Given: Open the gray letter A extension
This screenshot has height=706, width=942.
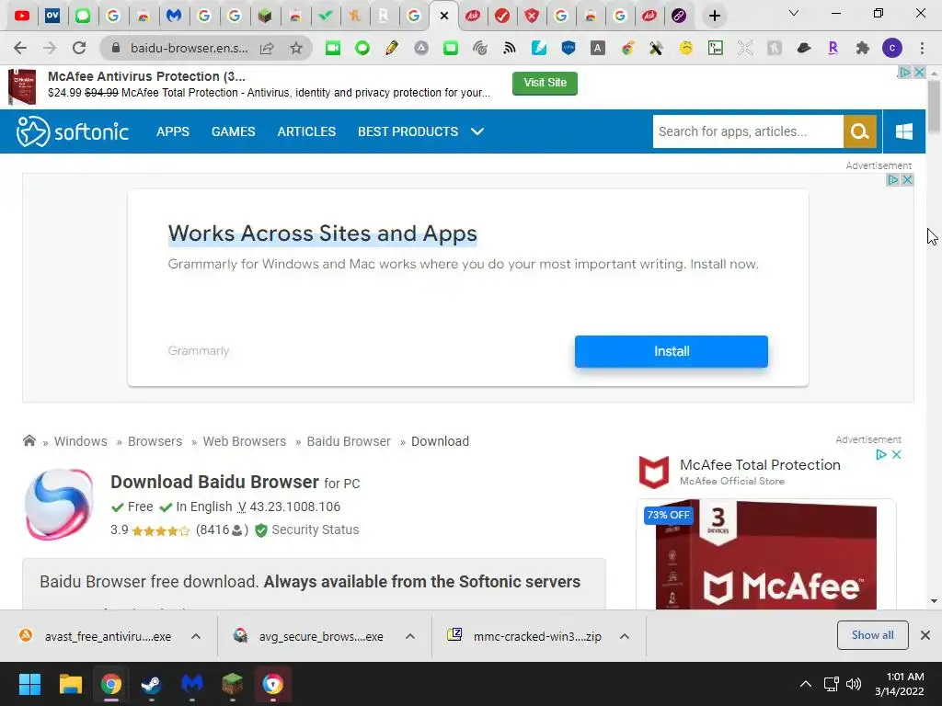Looking at the screenshot, I should (x=598, y=48).
